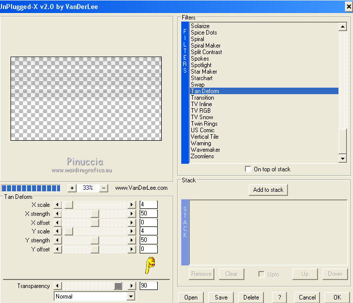Select the Wavemaker filter
Image resolution: width=353 pixels, height=303 pixels.
(205, 150)
